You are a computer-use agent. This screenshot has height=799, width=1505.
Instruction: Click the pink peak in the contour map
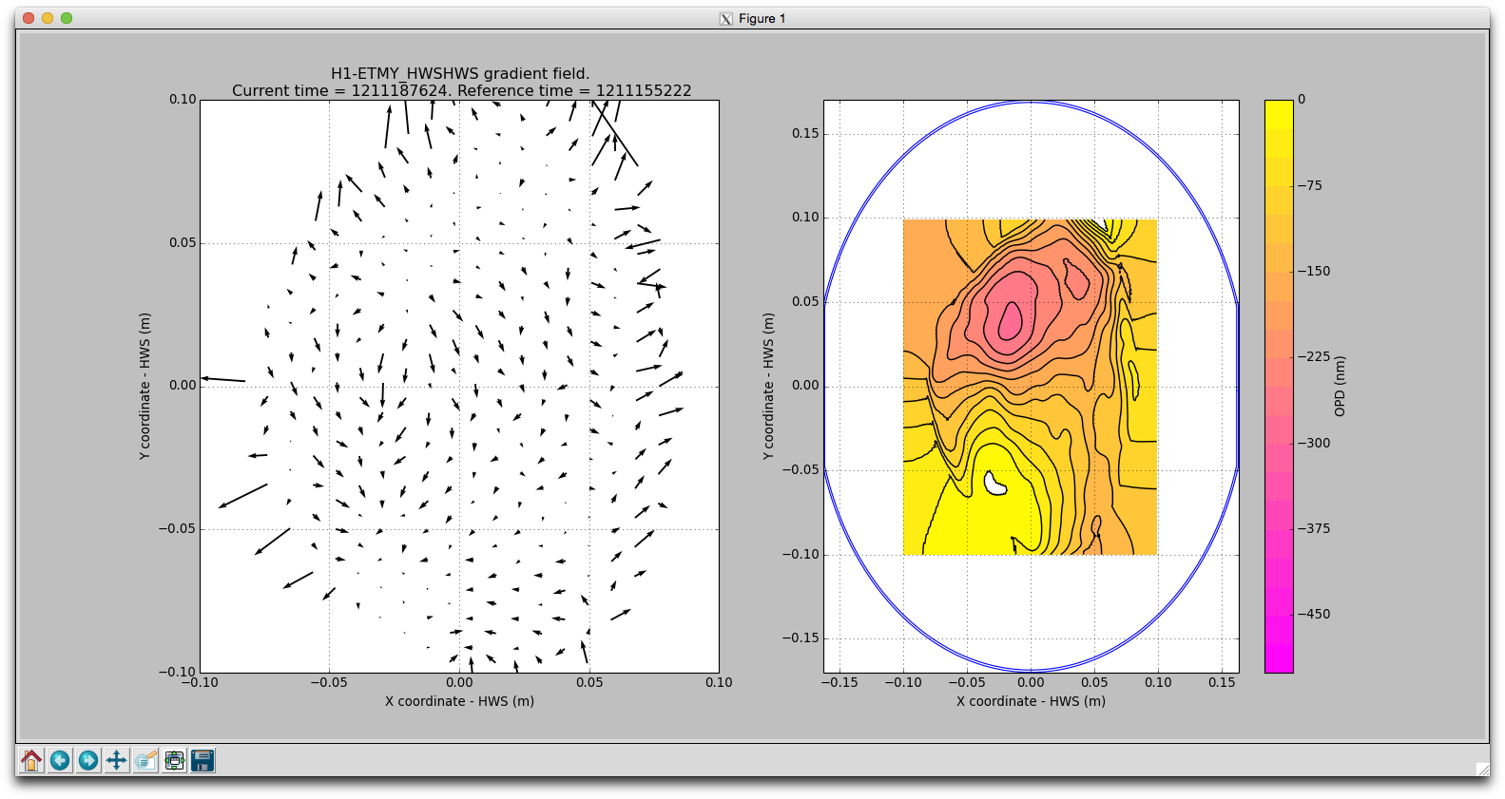(x=1010, y=318)
